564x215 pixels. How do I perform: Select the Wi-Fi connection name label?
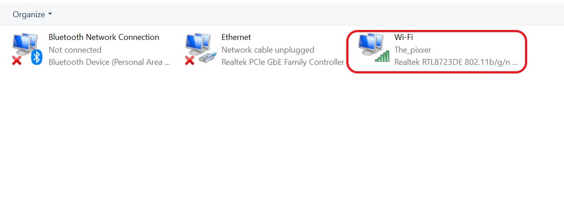[x=403, y=37]
